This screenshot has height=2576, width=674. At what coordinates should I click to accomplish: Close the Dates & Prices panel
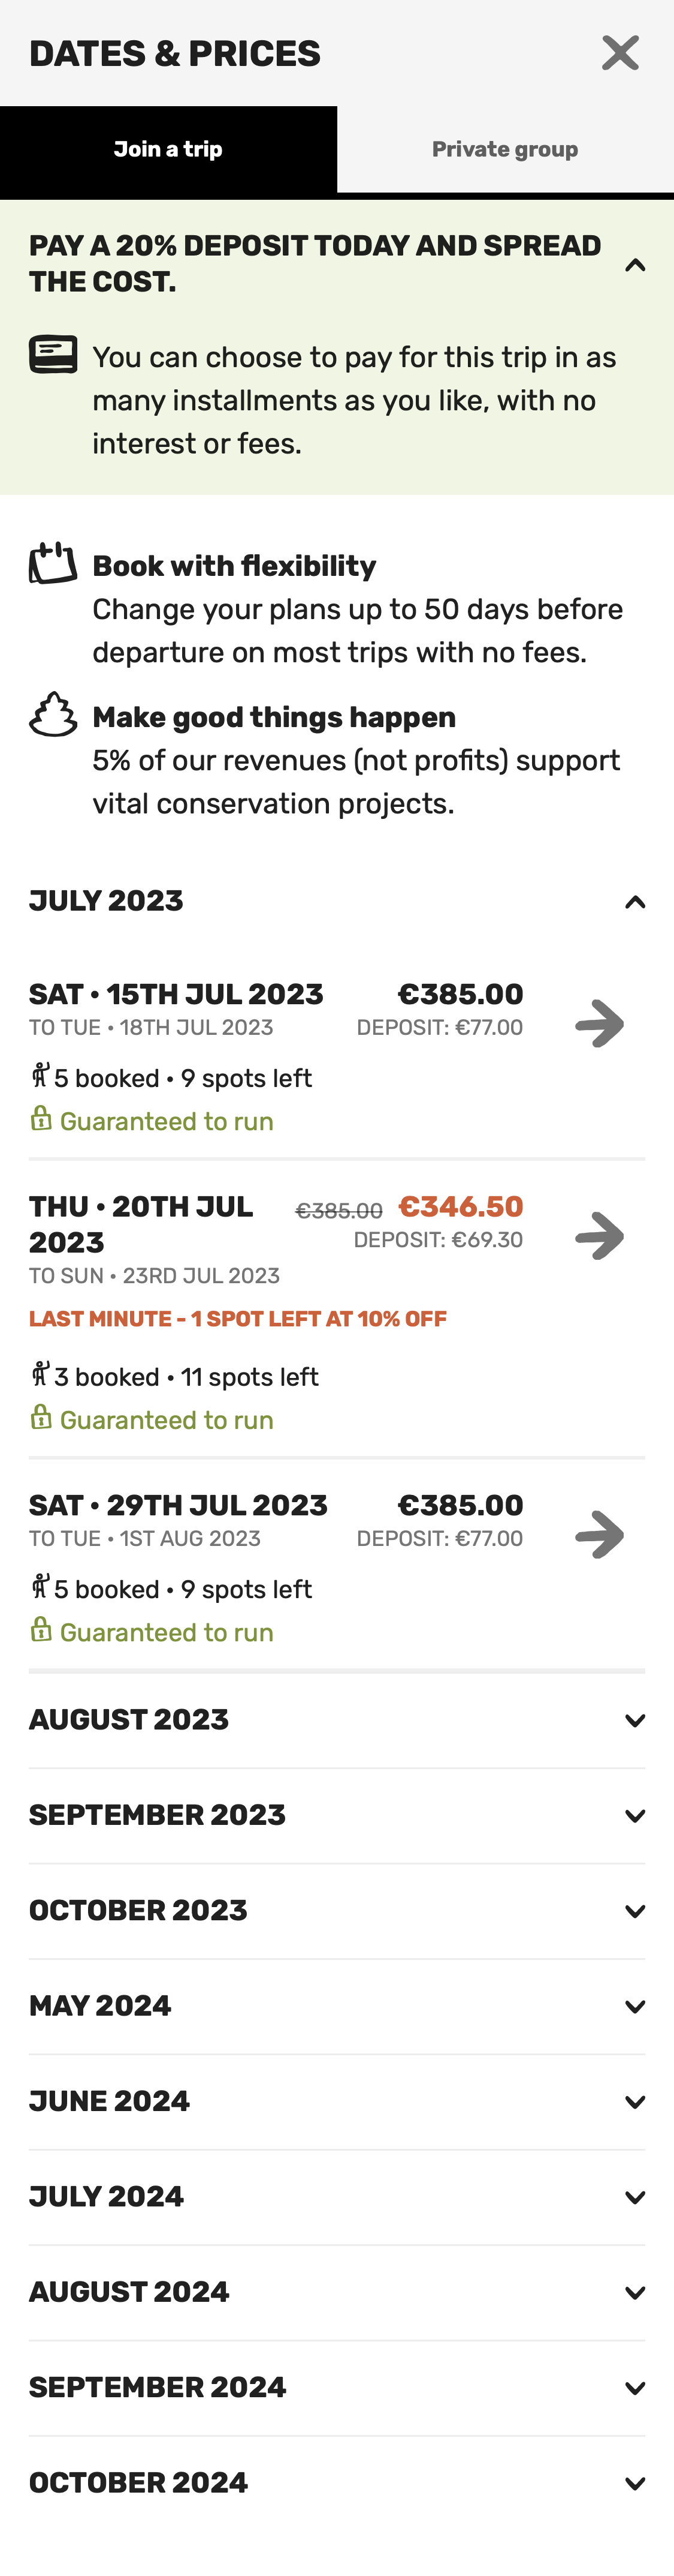620,53
